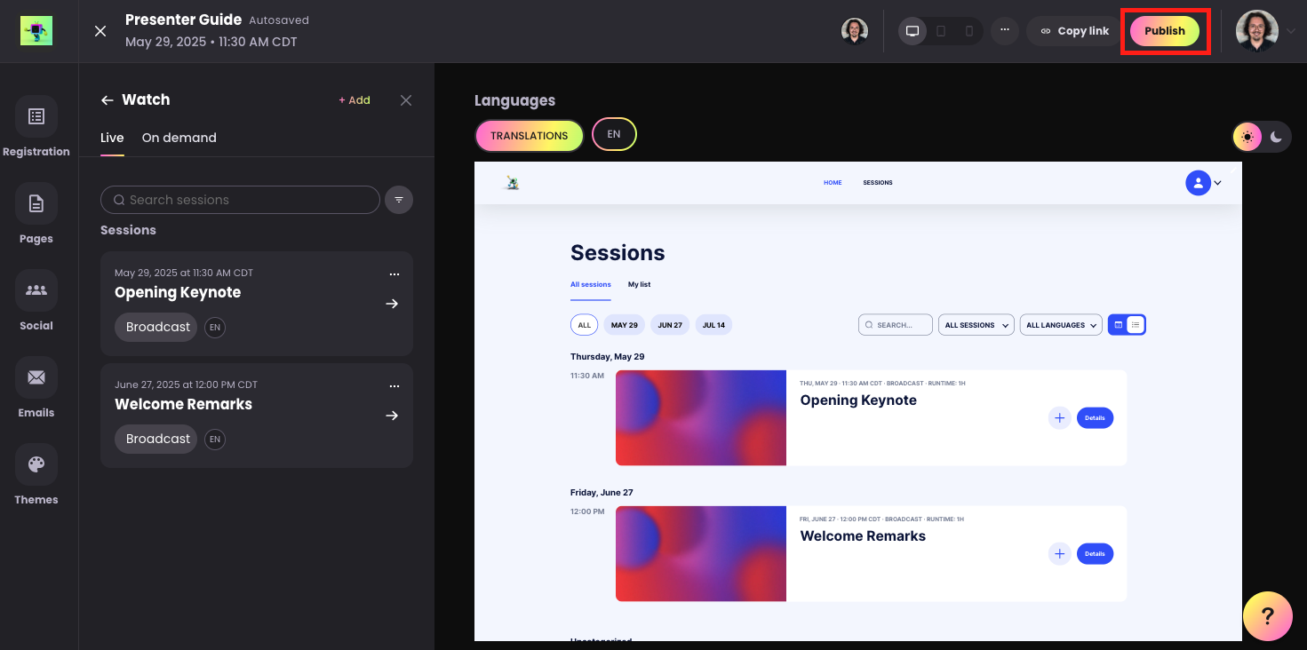Click the TRANSLATIONS button
Viewport: 1307px width, 650px height.
tap(530, 136)
